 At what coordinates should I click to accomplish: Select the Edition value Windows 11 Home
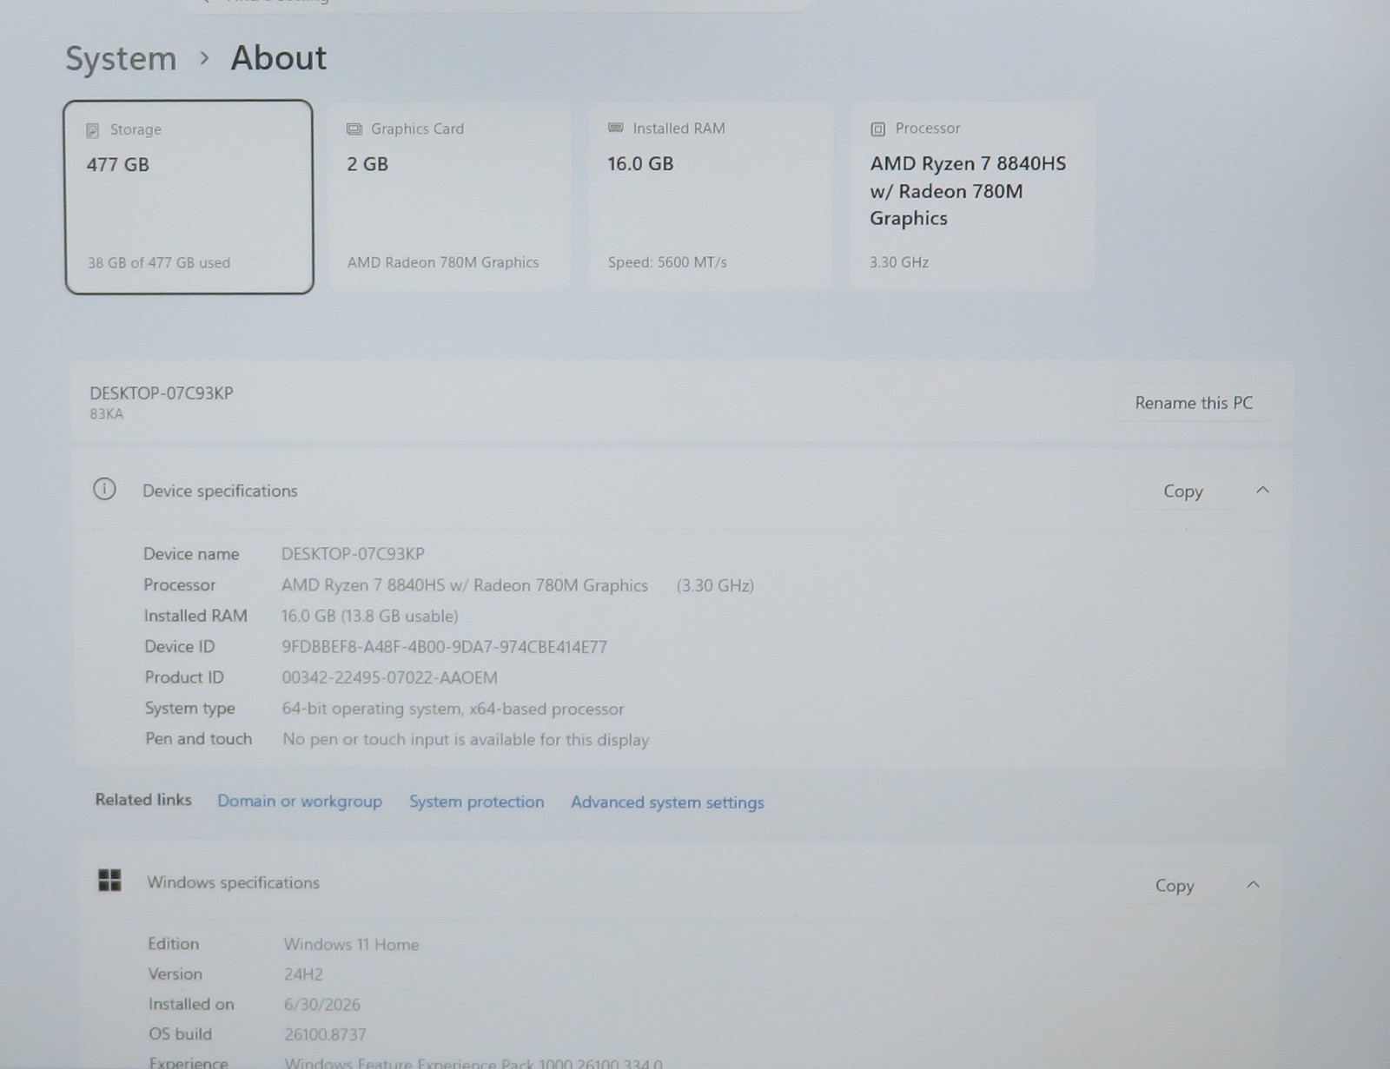point(351,945)
